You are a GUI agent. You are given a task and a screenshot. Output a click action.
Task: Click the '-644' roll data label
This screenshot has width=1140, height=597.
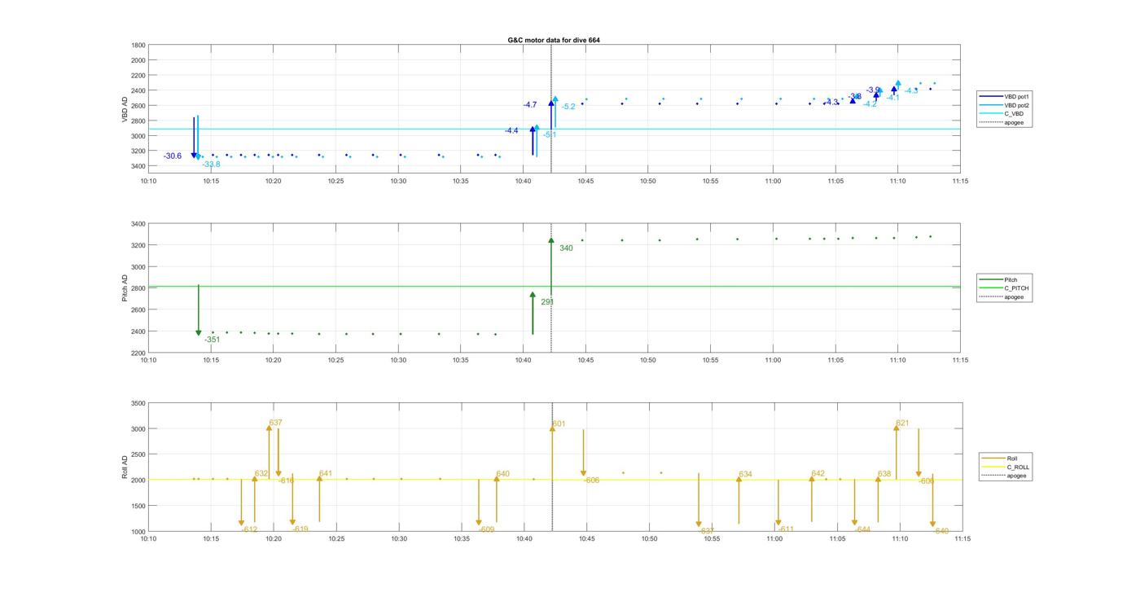862,530
